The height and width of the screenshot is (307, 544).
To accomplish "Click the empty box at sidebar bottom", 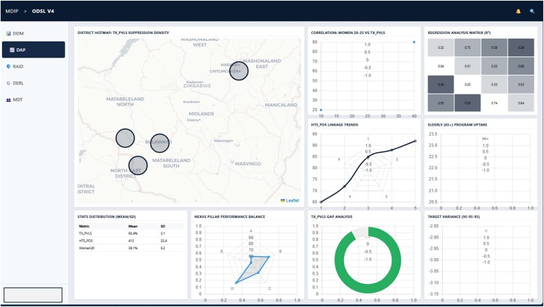I will 33,295.
